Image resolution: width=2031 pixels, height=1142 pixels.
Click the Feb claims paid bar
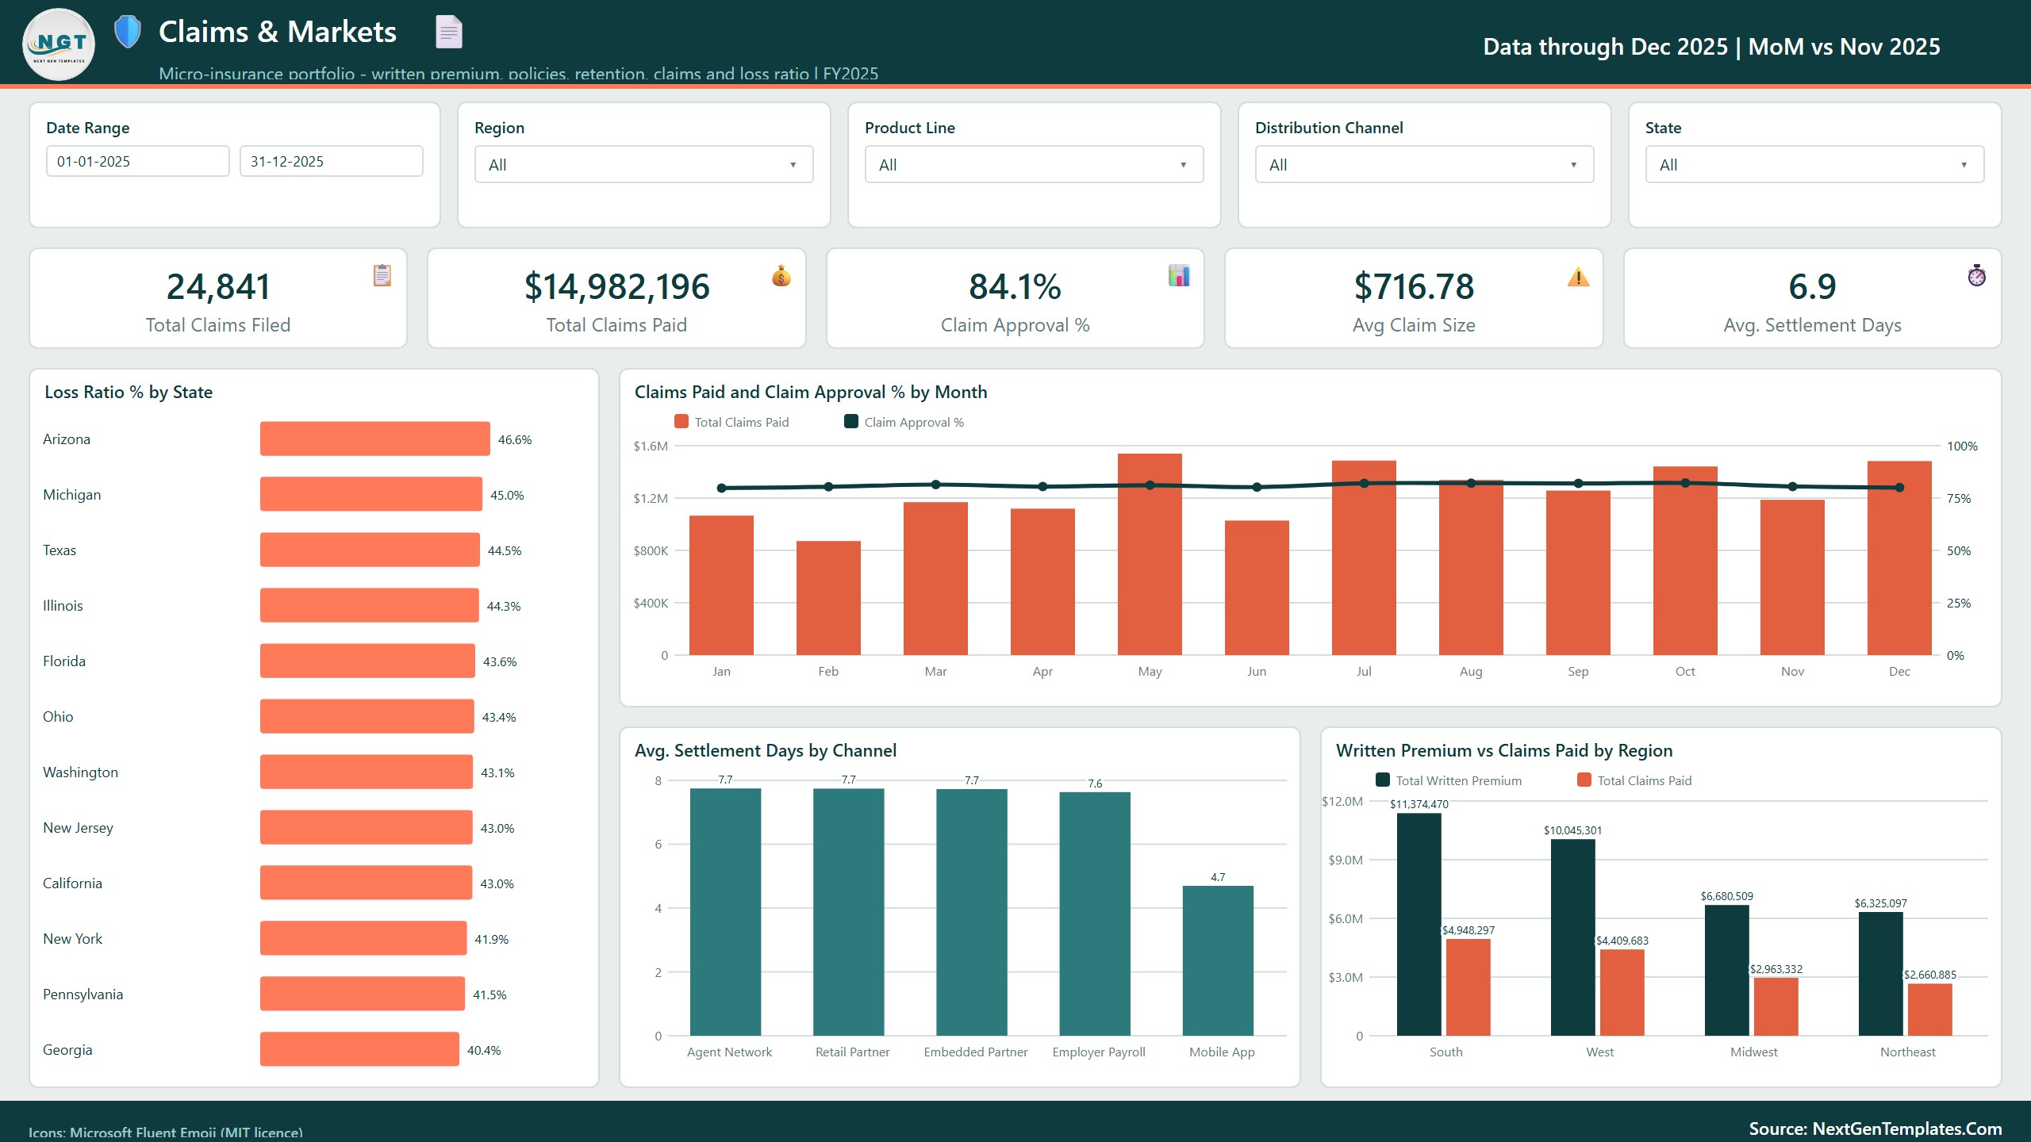pos(828,598)
